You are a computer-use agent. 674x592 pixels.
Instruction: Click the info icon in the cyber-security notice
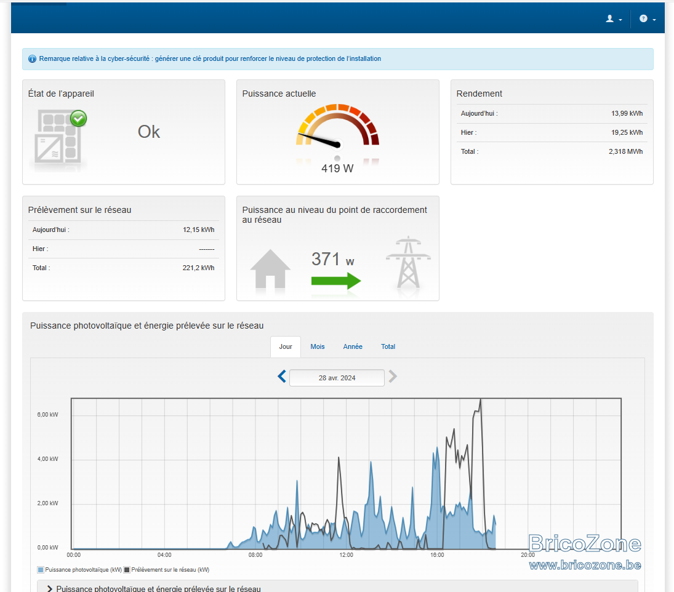32,59
